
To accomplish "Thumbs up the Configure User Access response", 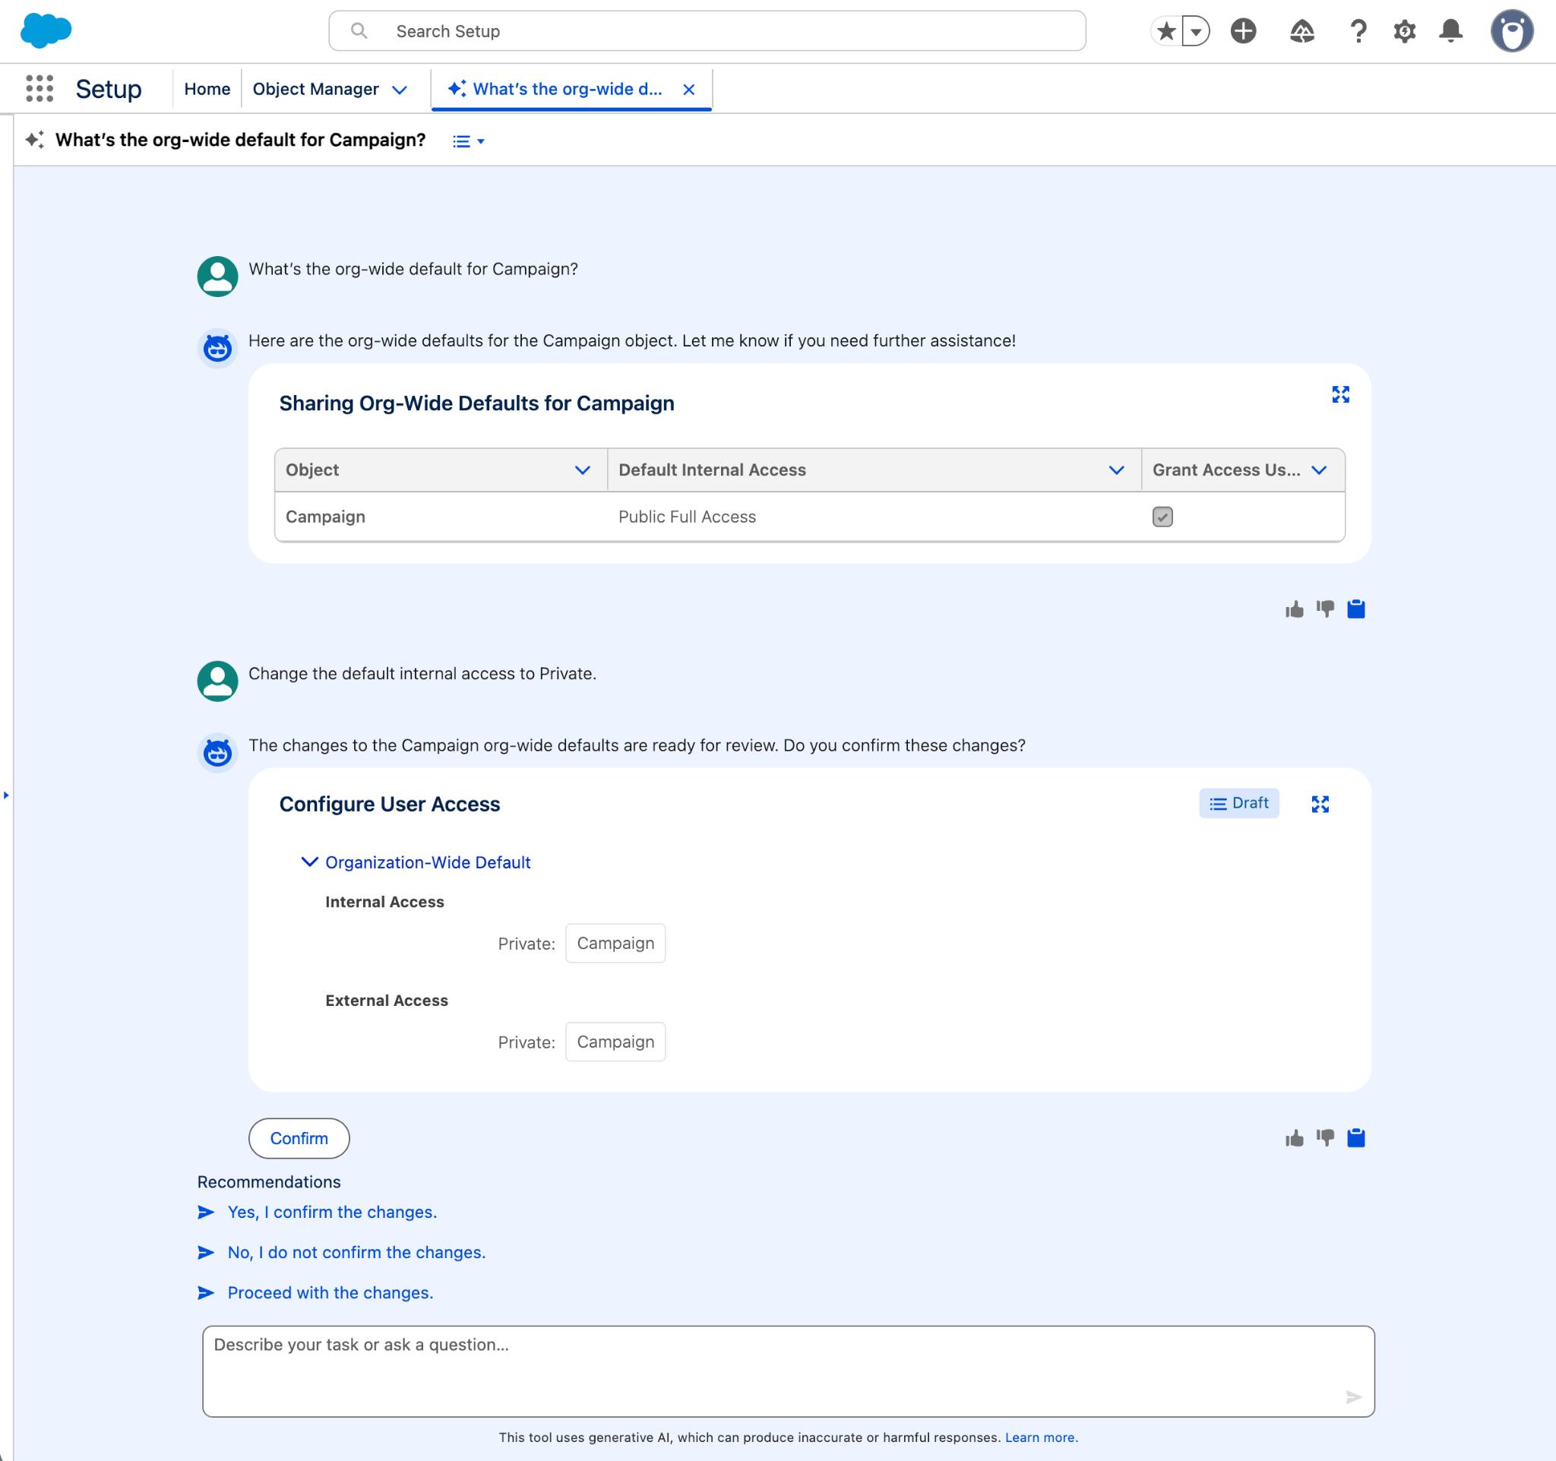I will point(1294,1138).
